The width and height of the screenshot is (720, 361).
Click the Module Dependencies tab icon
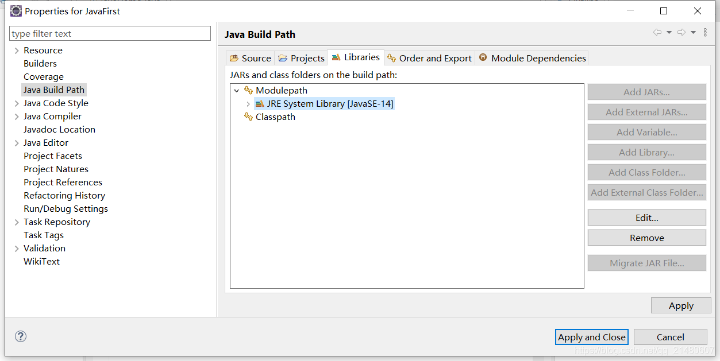tap(483, 57)
